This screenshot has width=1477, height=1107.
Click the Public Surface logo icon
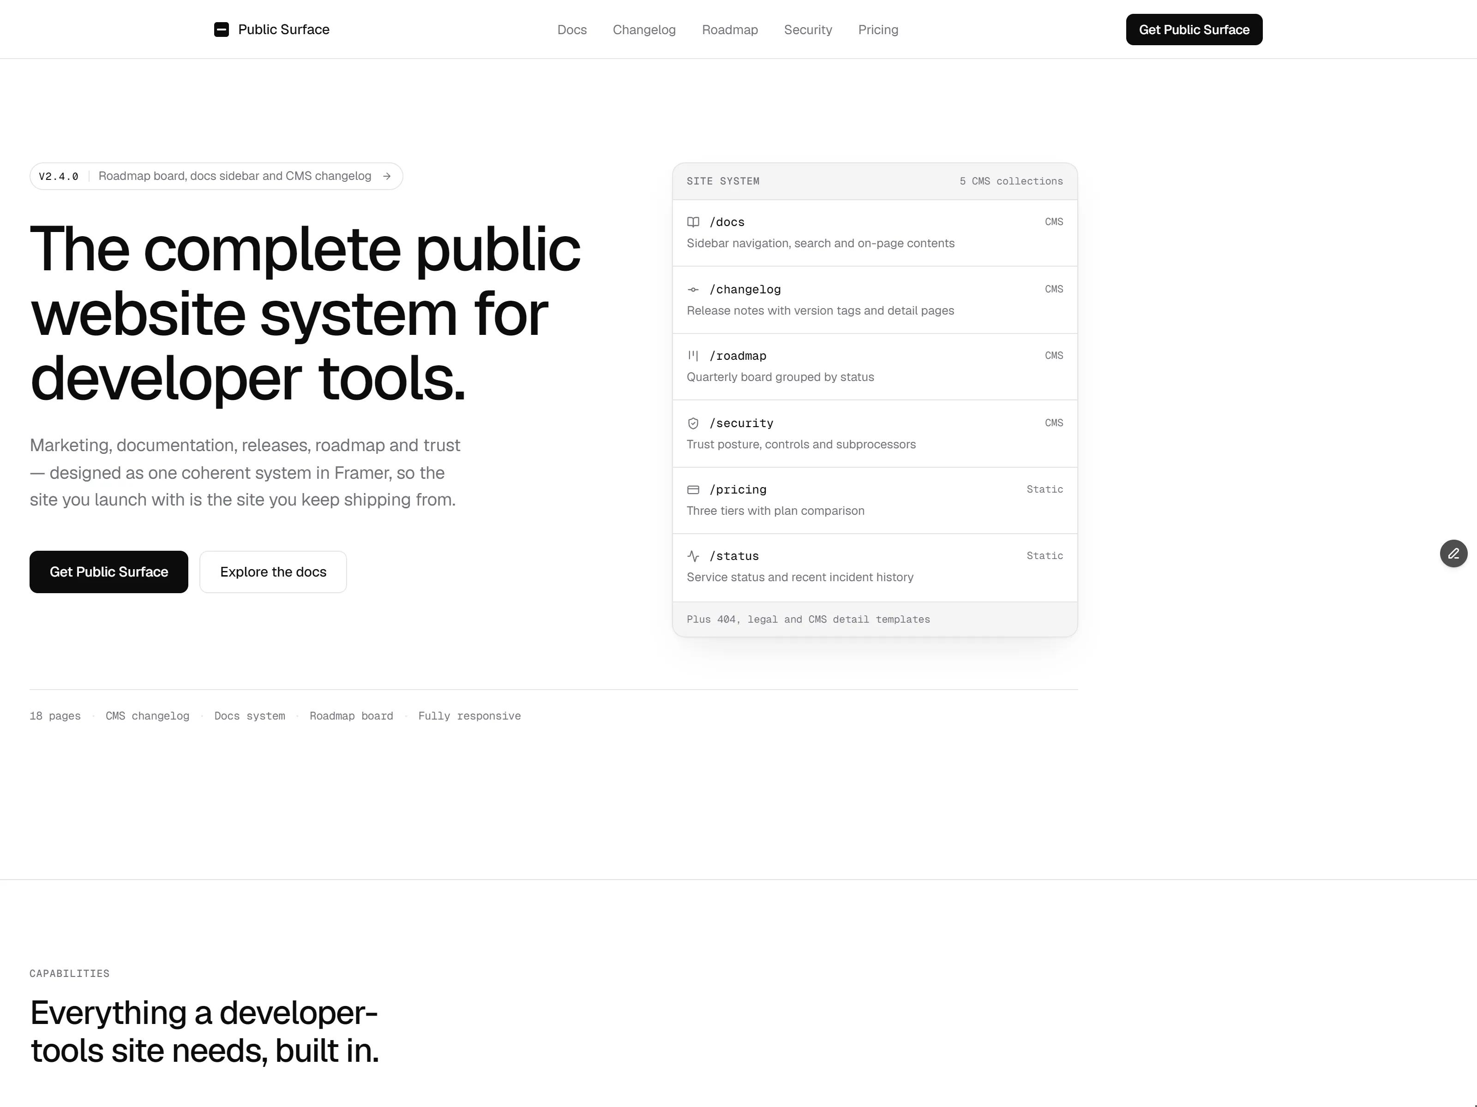pyautogui.click(x=222, y=30)
